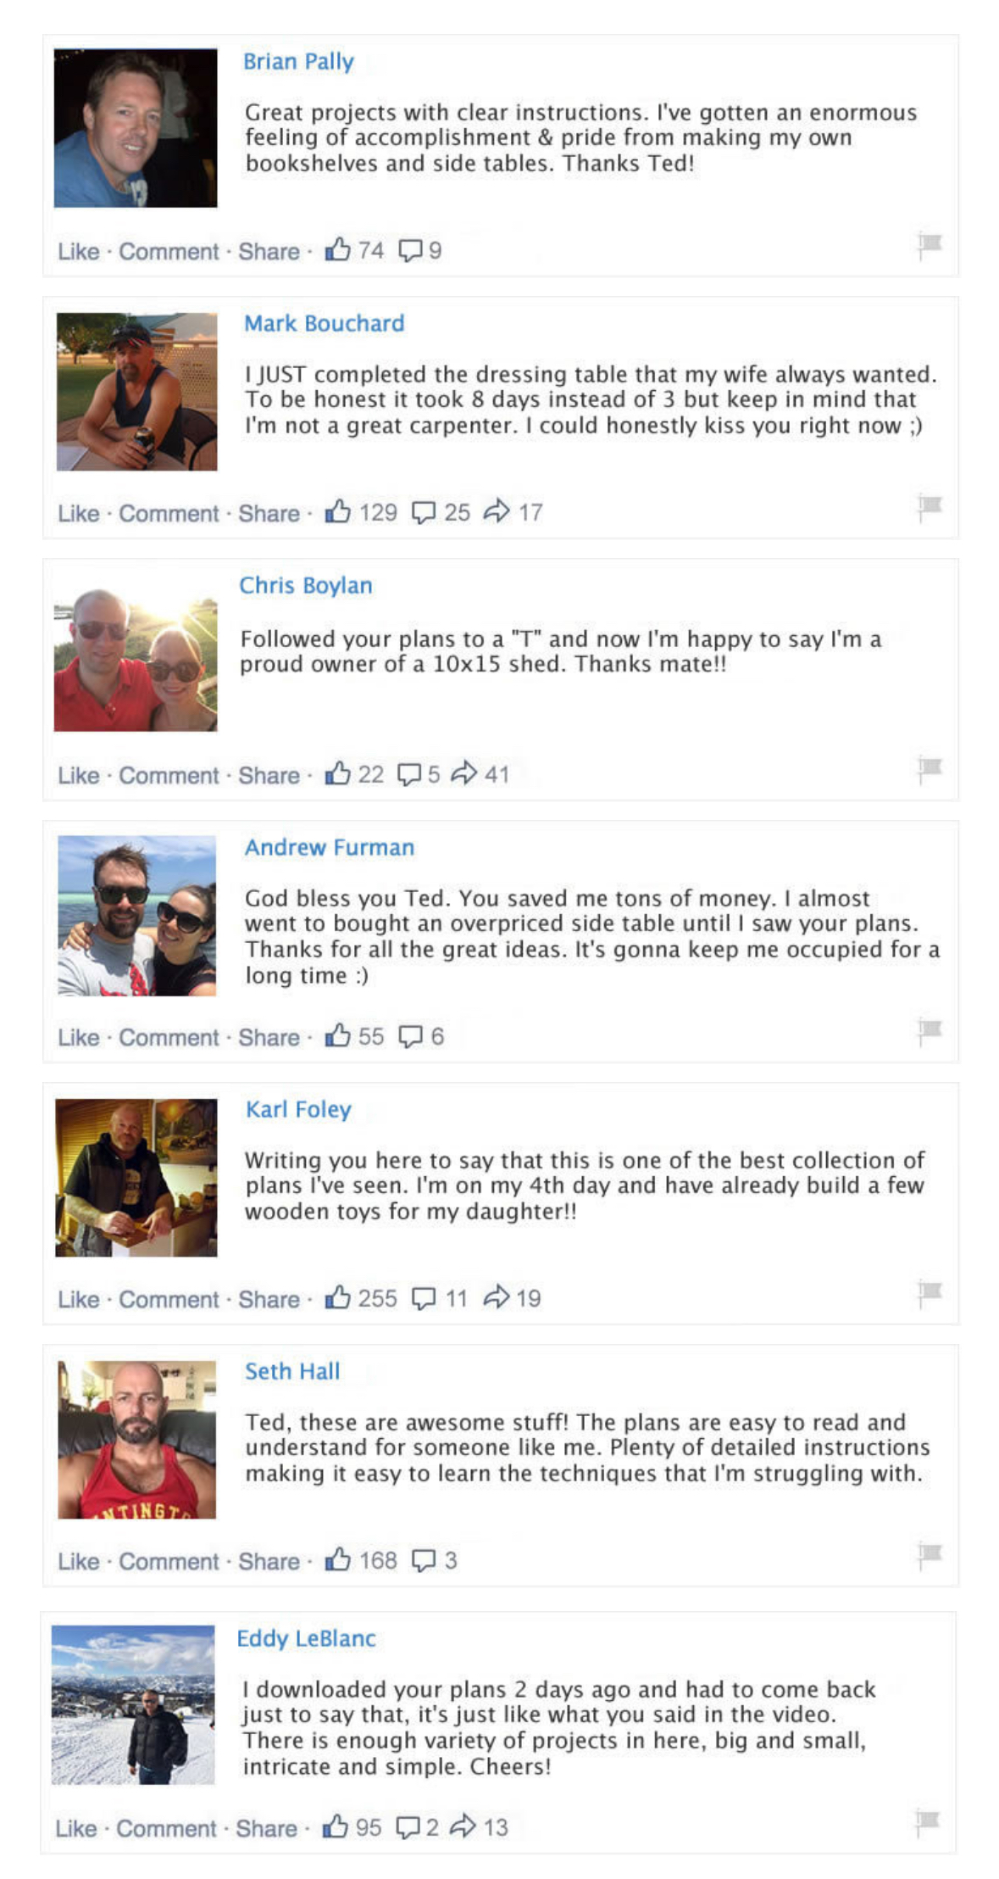The width and height of the screenshot is (999, 1879).
Task: Click thumbs-up icon showing 255 likes
Action: 337,1296
